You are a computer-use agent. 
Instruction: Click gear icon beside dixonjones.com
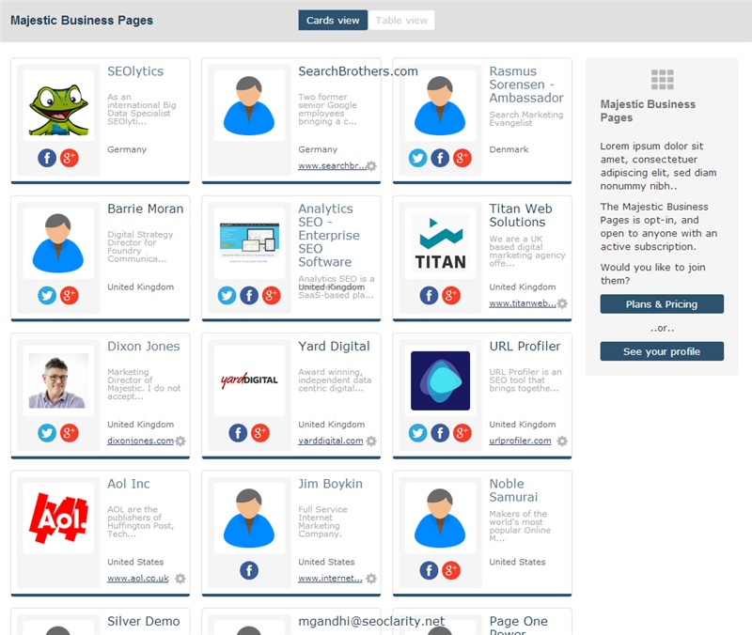click(180, 441)
